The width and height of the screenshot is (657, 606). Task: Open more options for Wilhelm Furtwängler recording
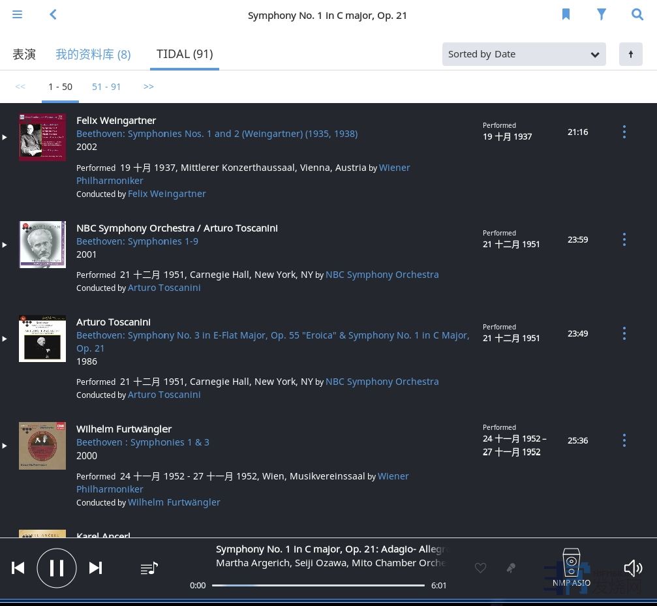pyautogui.click(x=624, y=440)
